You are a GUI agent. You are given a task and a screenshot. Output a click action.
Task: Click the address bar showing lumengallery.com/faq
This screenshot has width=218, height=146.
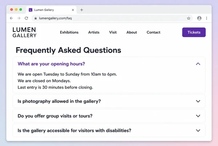tap(112, 18)
